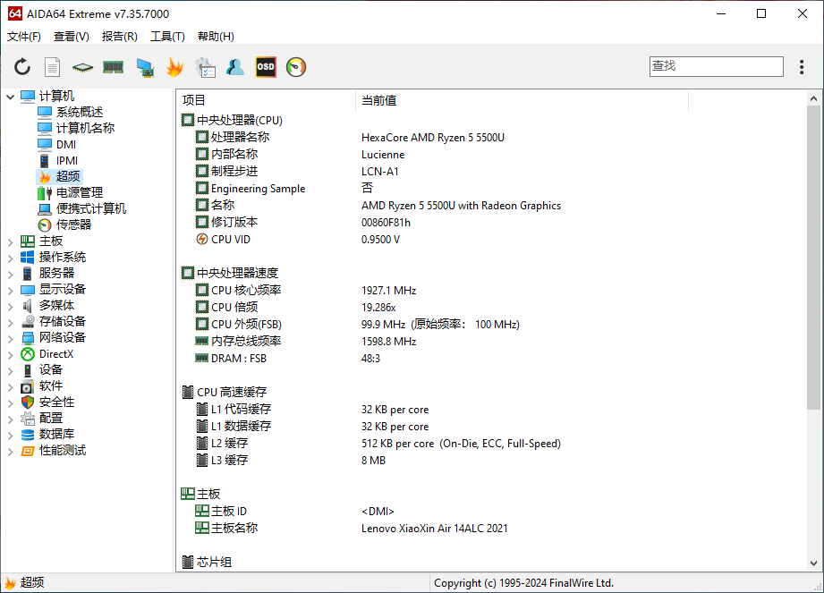Collapse the 计算机 tree node
This screenshot has height=593, width=824.
point(10,97)
